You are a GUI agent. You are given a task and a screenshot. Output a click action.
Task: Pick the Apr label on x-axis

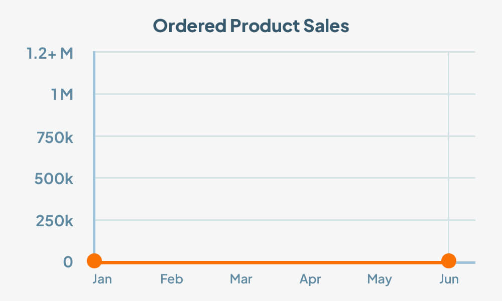click(x=310, y=279)
